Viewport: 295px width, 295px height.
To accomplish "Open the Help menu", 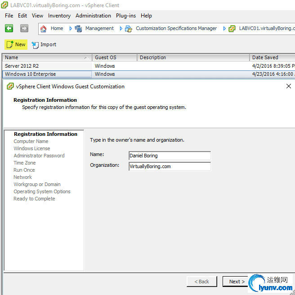I will 146,16.
